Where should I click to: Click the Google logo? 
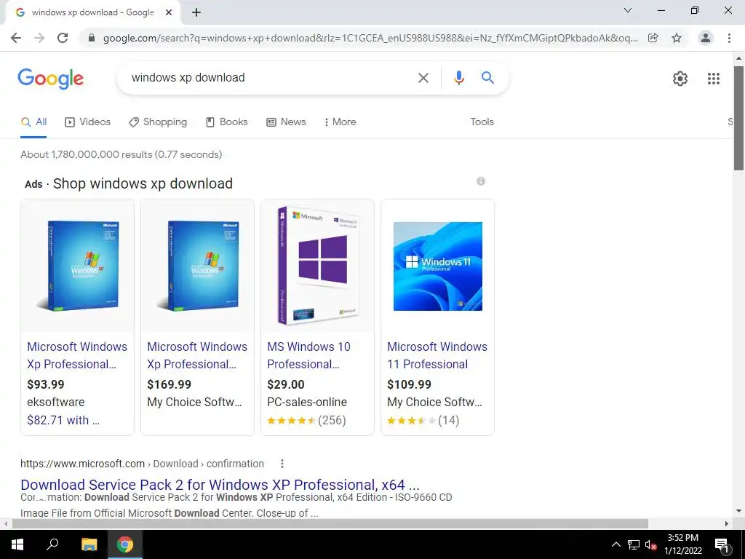pyautogui.click(x=50, y=79)
